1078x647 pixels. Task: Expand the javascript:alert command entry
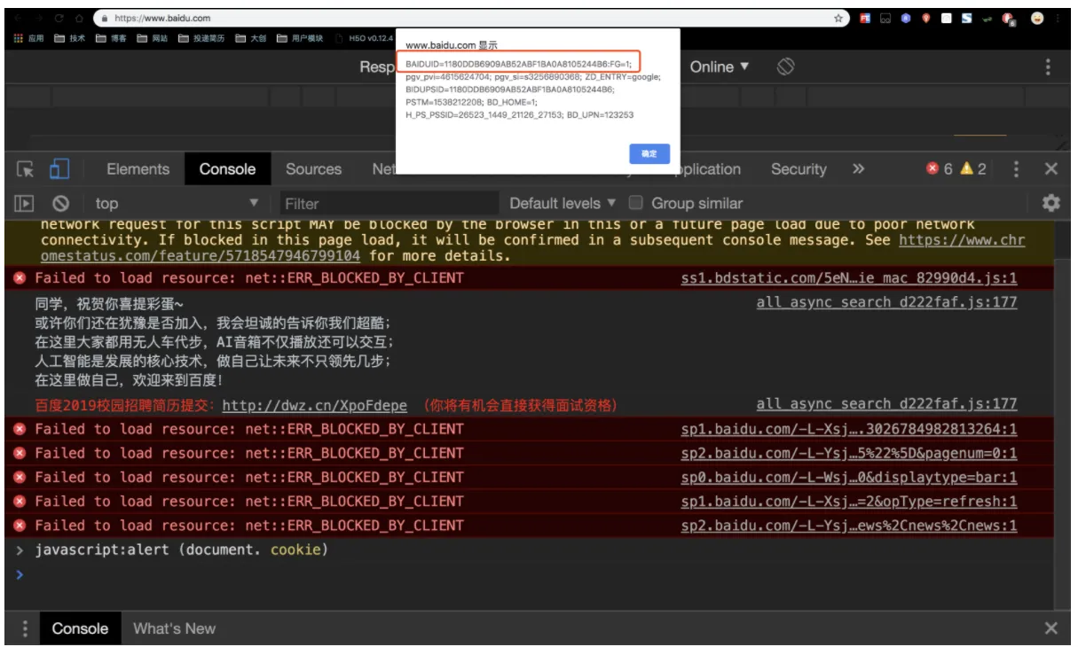click(20, 550)
